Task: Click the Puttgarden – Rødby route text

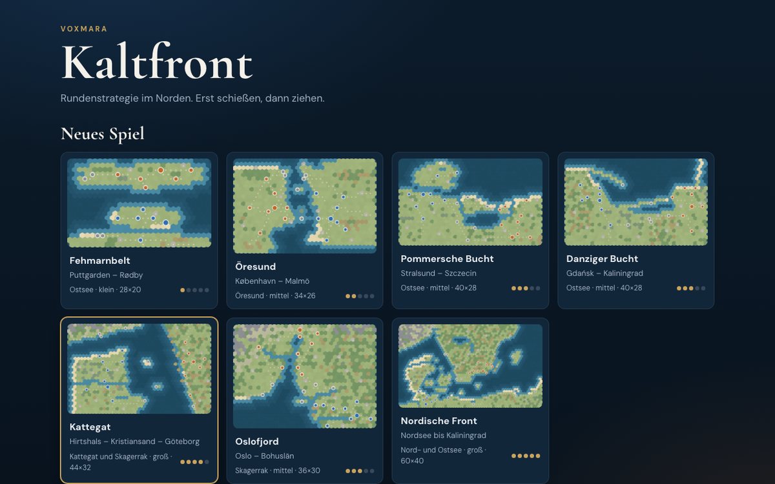Action: (107, 276)
